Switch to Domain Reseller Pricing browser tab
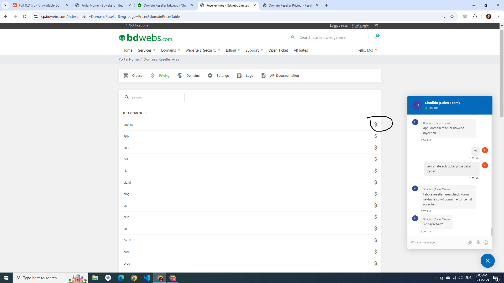This screenshot has height=283, width=504. pyautogui.click(x=290, y=5)
